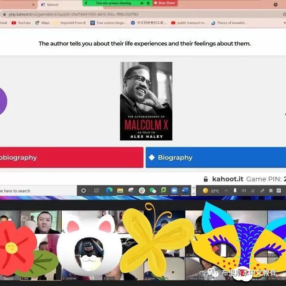Select the red Autobiography answer
The height and width of the screenshot is (286, 286).
[72, 157]
